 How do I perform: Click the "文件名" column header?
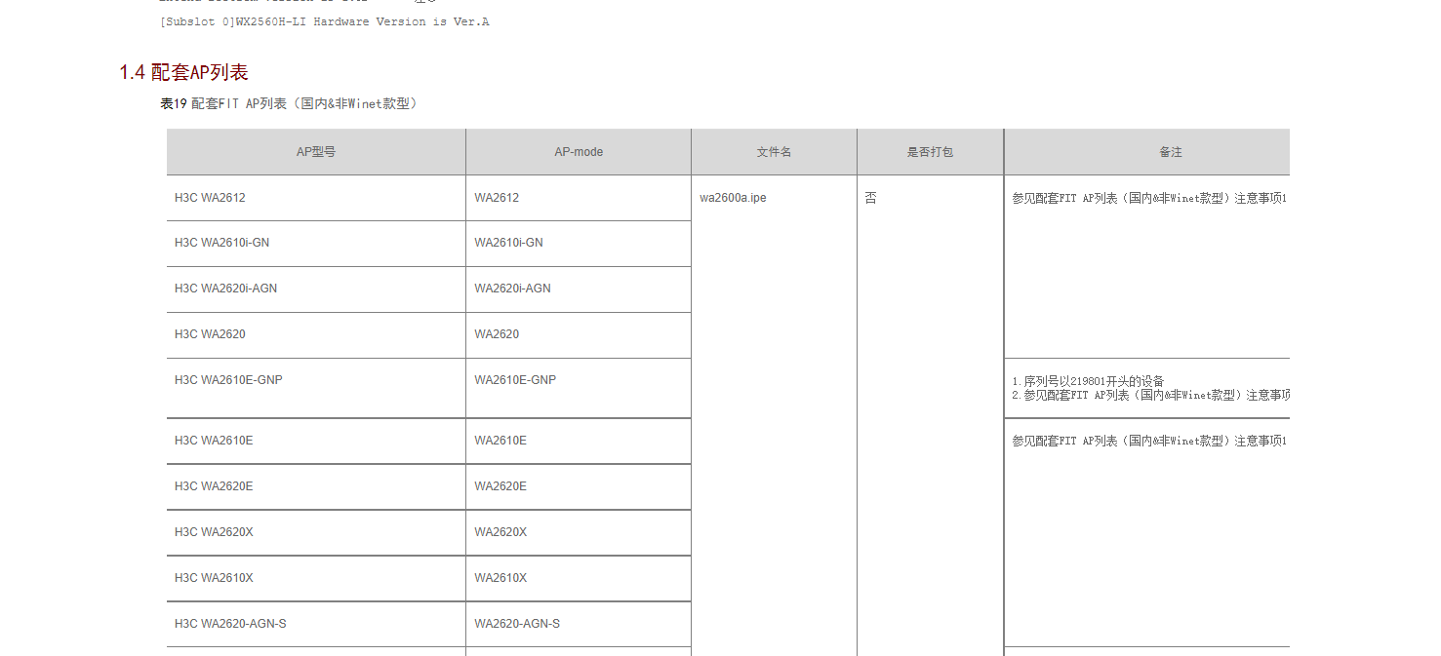click(x=774, y=152)
